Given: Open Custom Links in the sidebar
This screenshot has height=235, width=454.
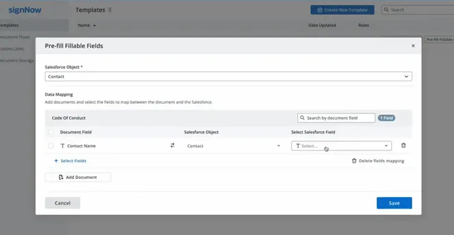Looking at the screenshot, I should (x=12, y=48).
